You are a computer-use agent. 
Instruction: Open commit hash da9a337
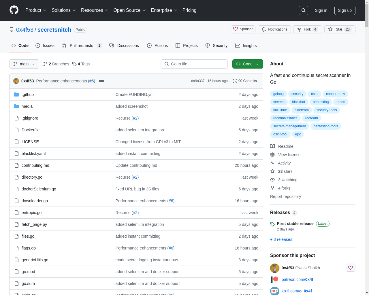point(198,81)
